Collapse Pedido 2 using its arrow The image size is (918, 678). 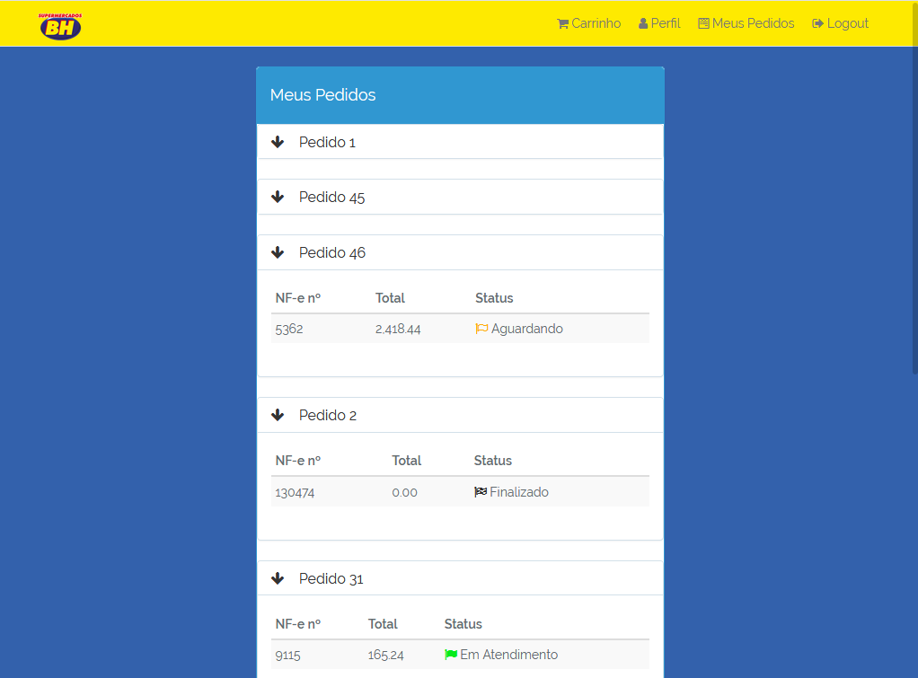pyautogui.click(x=278, y=415)
